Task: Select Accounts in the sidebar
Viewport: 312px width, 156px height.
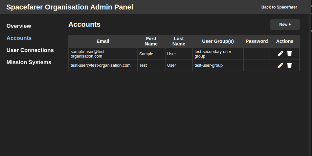Action: click(19, 38)
